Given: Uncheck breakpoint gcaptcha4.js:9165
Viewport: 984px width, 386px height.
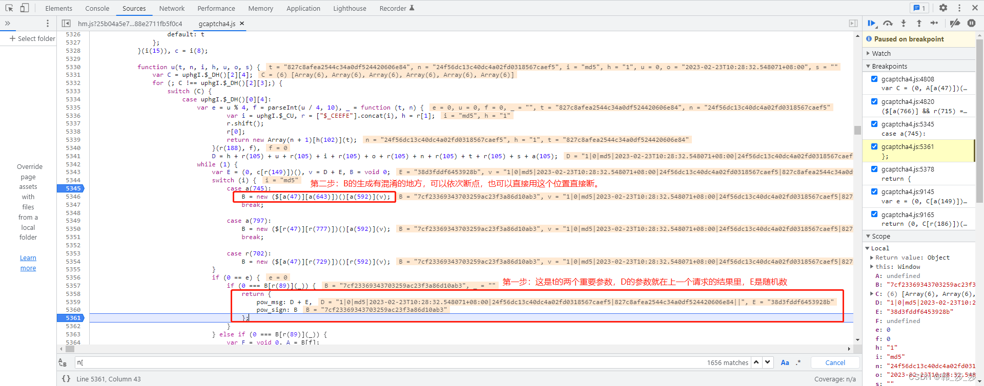Looking at the screenshot, I should point(874,215).
